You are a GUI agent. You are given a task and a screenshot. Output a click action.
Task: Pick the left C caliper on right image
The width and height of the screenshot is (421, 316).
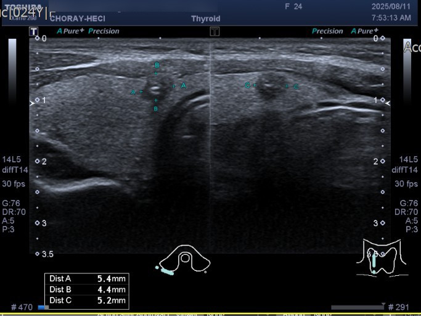pos(254,85)
